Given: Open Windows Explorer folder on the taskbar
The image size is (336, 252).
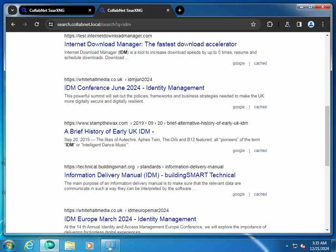Looking at the screenshot, I should pos(70,245).
